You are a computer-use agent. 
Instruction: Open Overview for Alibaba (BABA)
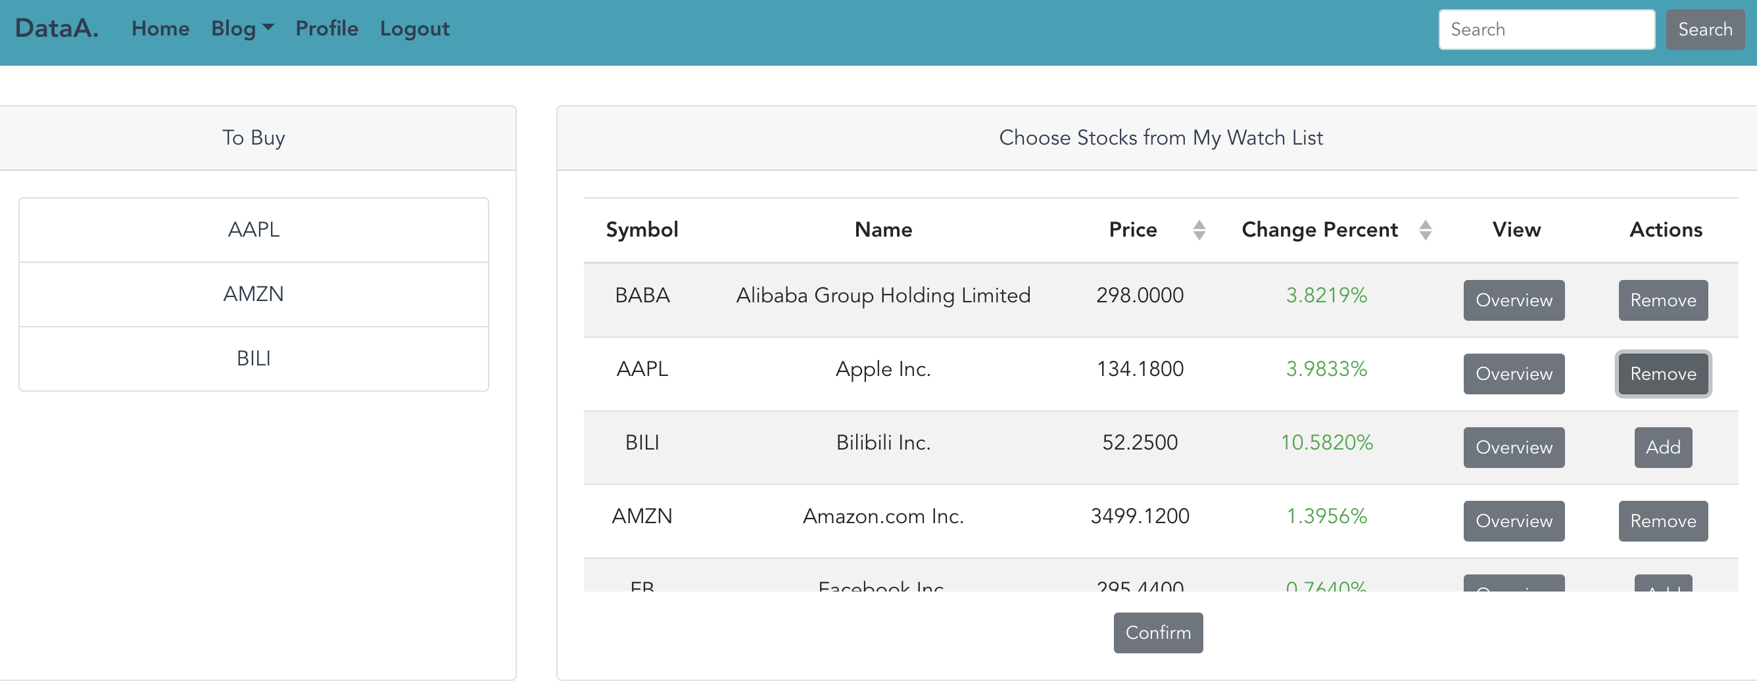click(1513, 300)
